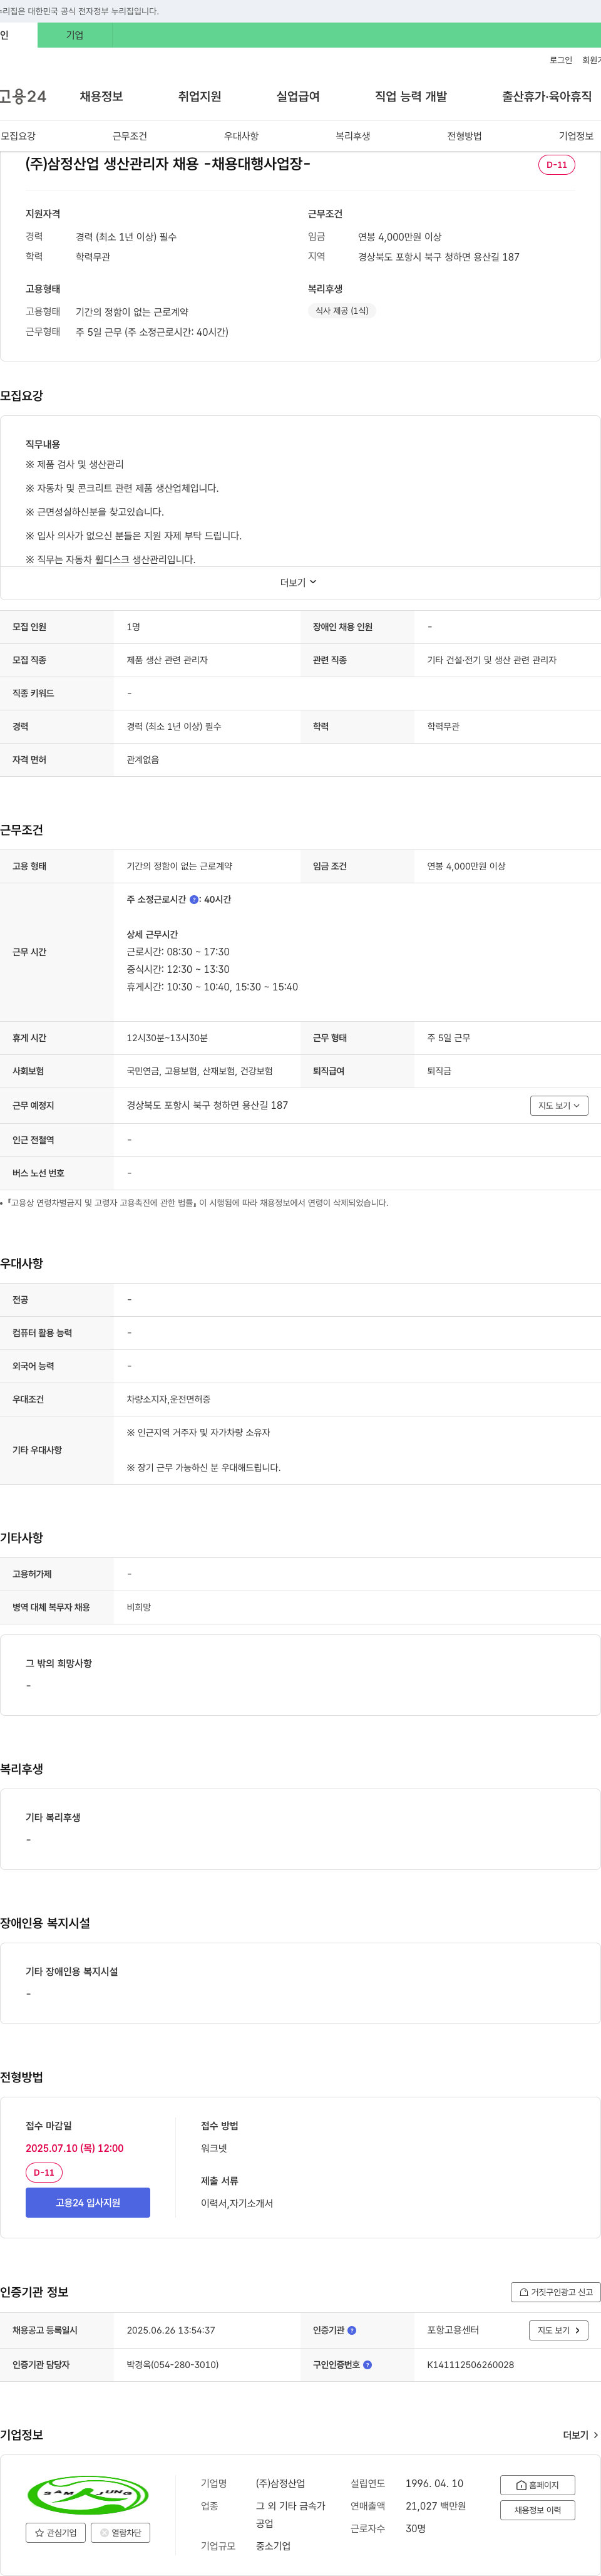
Task: Jump to the 복리후생 section tab
Action: coord(352,136)
